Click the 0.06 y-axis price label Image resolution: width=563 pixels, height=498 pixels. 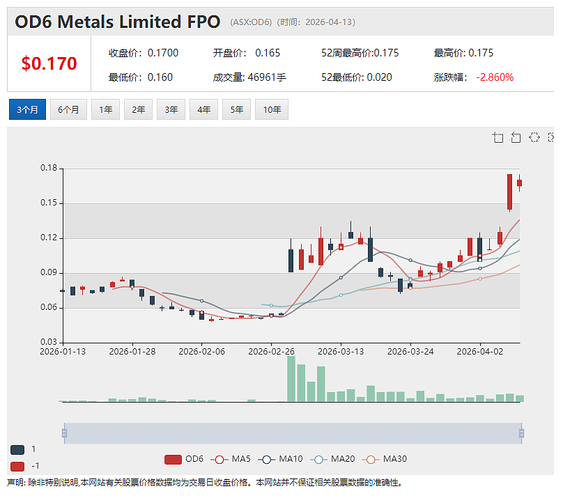pyautogui.click(x=49, y=307)
